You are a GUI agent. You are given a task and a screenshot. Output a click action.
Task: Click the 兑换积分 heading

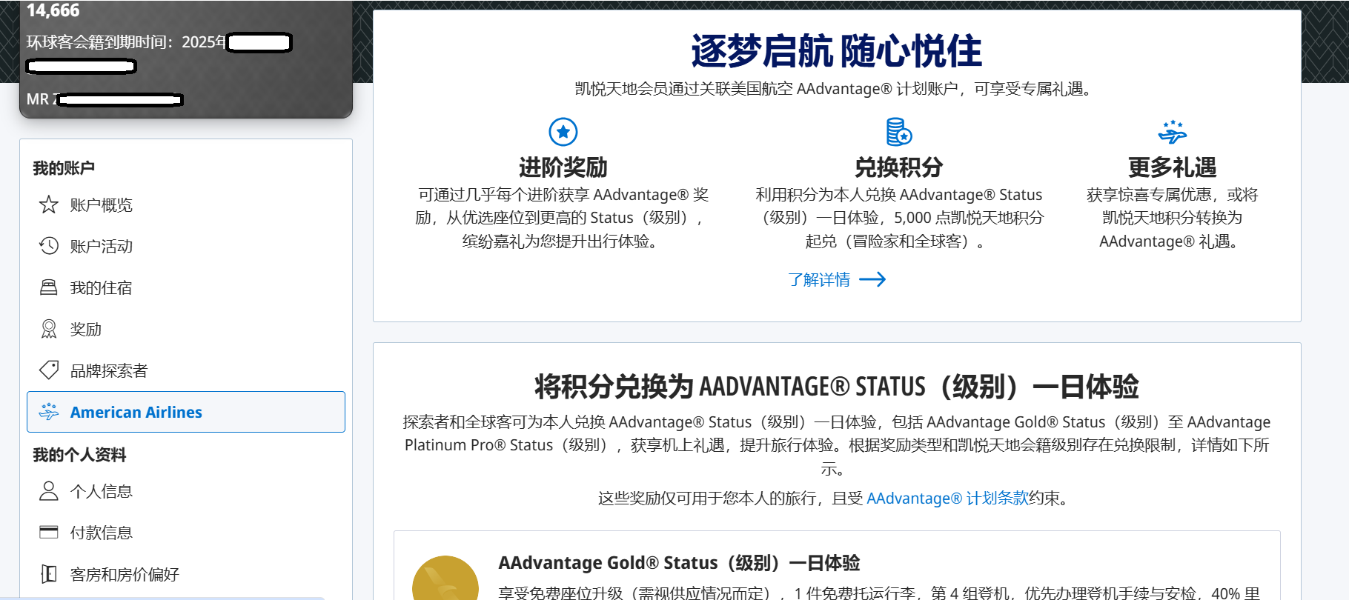[x=899, y=167]
